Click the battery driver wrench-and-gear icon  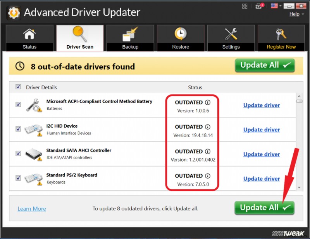pyautogui.click(x=34, y=105)
